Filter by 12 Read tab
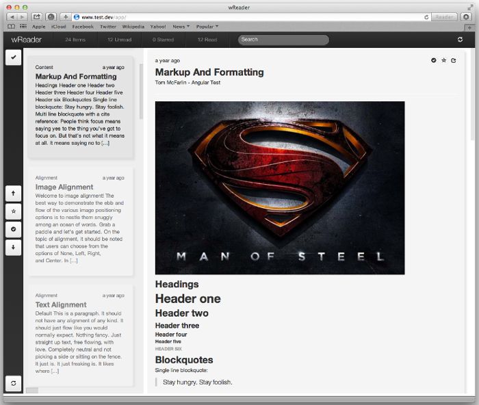The width and height of the screenshot is (479, 405). (x=207, y=40)
